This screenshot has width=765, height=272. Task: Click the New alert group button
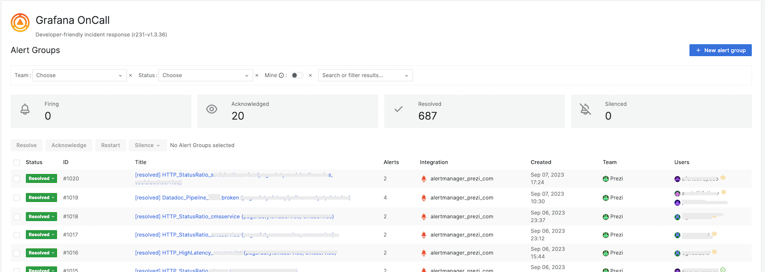[720, 50]
